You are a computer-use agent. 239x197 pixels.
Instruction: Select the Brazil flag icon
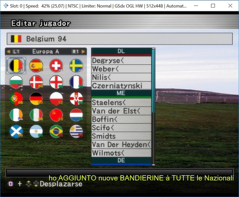coord(56,131)
